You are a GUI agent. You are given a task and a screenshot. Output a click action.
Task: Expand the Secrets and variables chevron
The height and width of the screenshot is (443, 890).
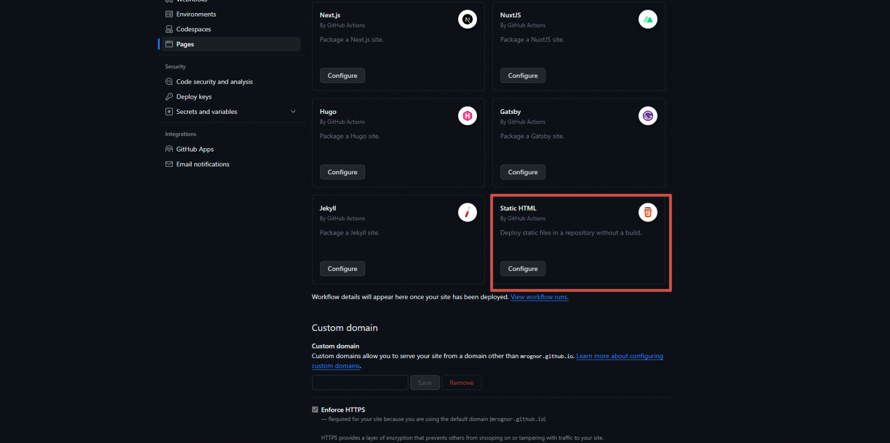coord(293,112)
